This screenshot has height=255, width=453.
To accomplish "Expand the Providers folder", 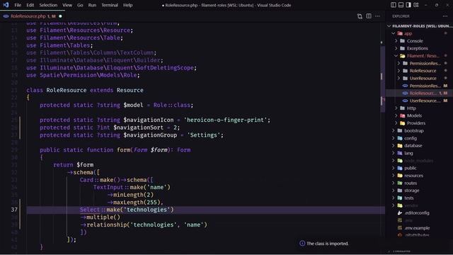I will [396, 123].
